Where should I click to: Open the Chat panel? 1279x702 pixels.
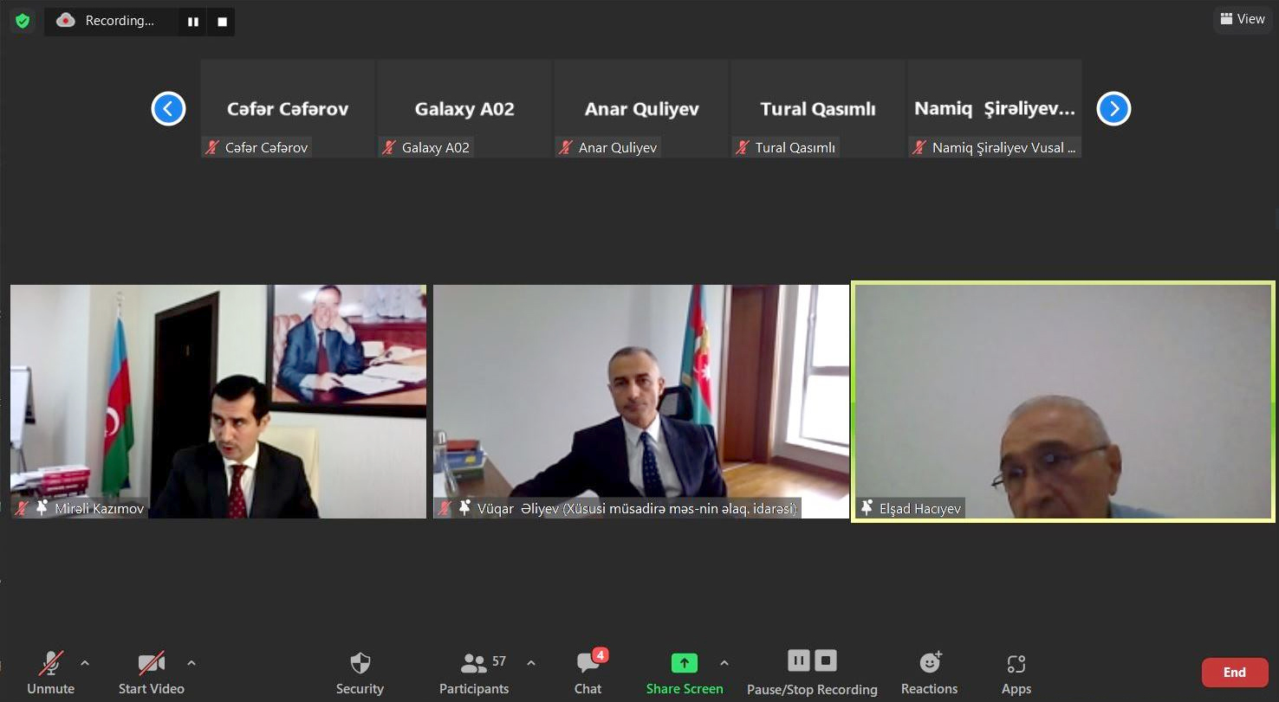pos(588,673)
